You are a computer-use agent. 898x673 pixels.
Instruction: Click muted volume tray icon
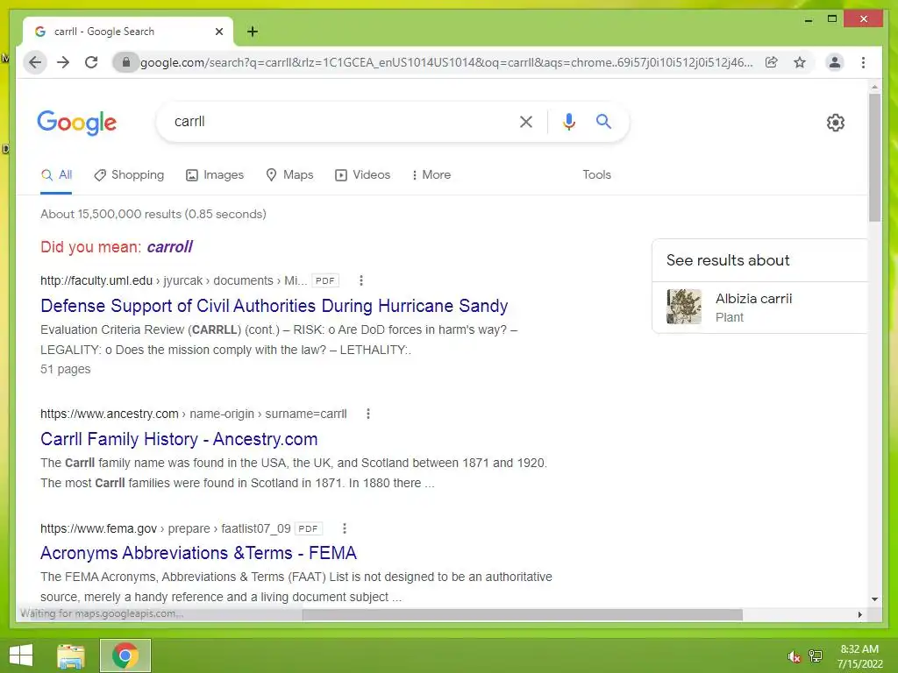point(794,656)
